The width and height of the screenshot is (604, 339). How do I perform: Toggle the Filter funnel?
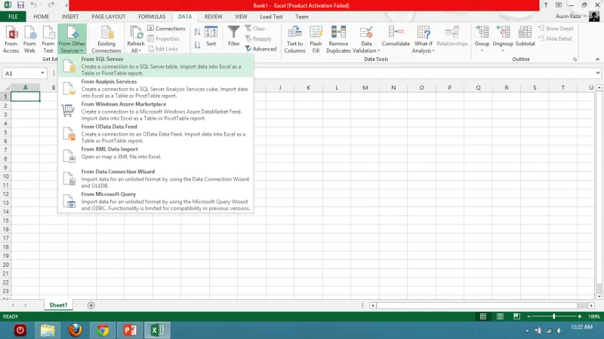tap(233, 36)
